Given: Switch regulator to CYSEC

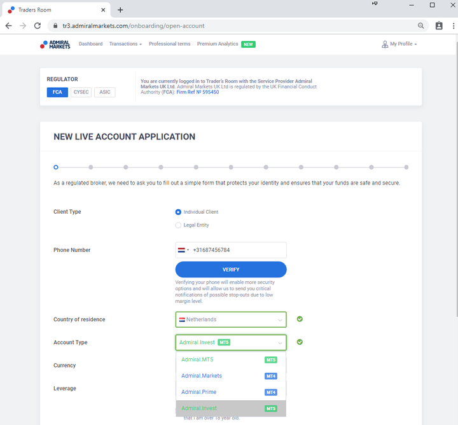Looking at the screenshot, I should point(81,92).
